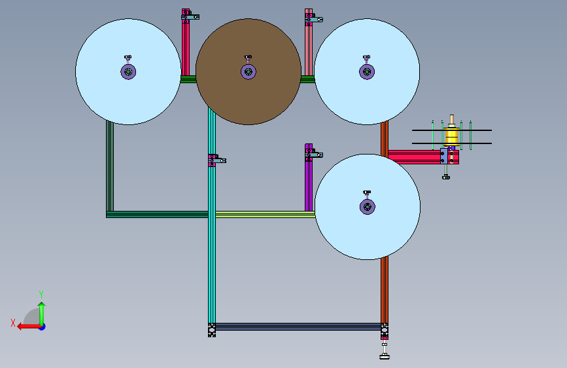Pick the purple hub on the top-right disc
Image resolution: width=567 pixels, height=368 pixels.
pyautogui.click(x=367, y=72)
